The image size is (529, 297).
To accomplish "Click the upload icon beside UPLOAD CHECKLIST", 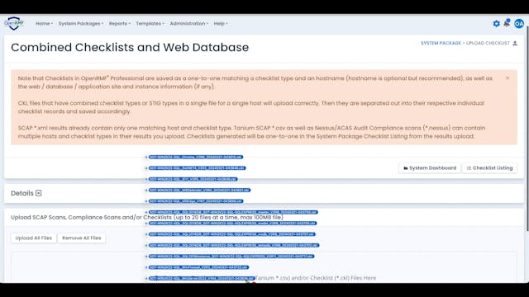I will point(515,43).
